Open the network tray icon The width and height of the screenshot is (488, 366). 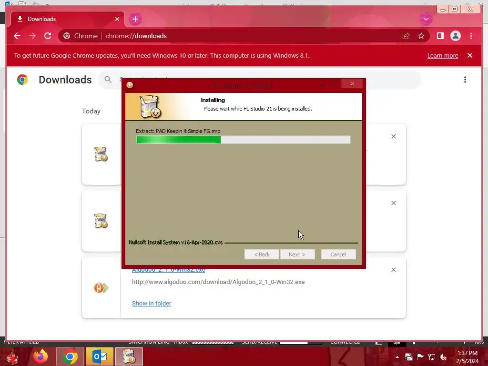[432, 357]
